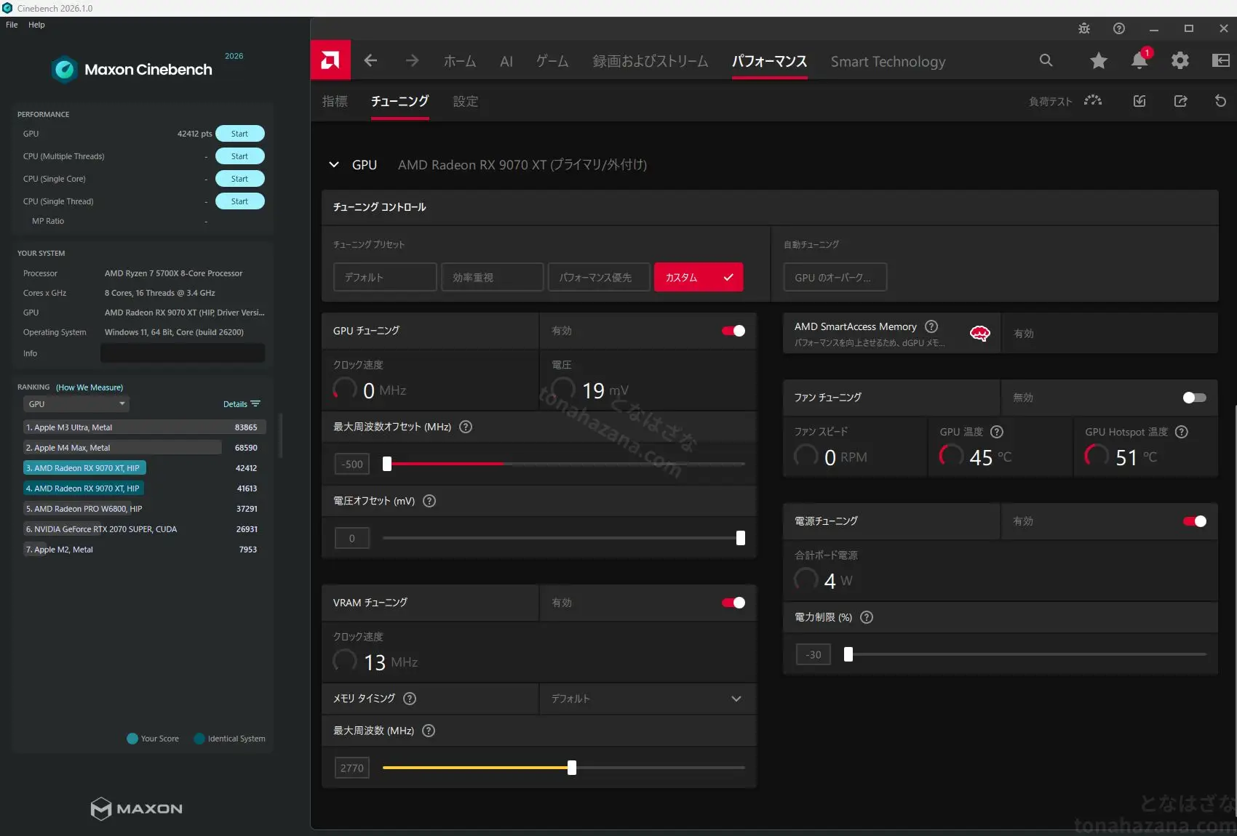The image size is (1237, 836).
Task: Start the GPU benchmark in Cinebench
Action: coord(239,134)
